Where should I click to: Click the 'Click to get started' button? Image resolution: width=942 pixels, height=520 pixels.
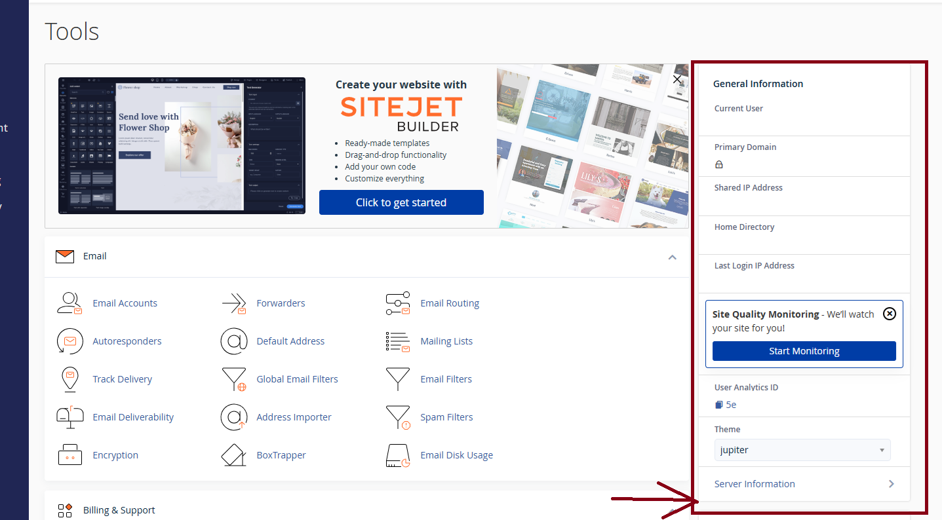401,202
